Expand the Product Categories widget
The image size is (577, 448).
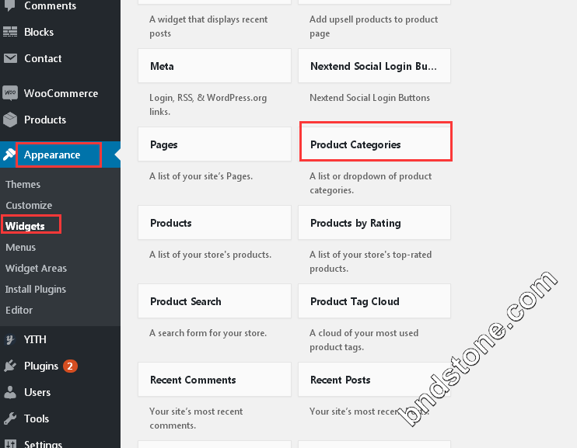(374, 144)
